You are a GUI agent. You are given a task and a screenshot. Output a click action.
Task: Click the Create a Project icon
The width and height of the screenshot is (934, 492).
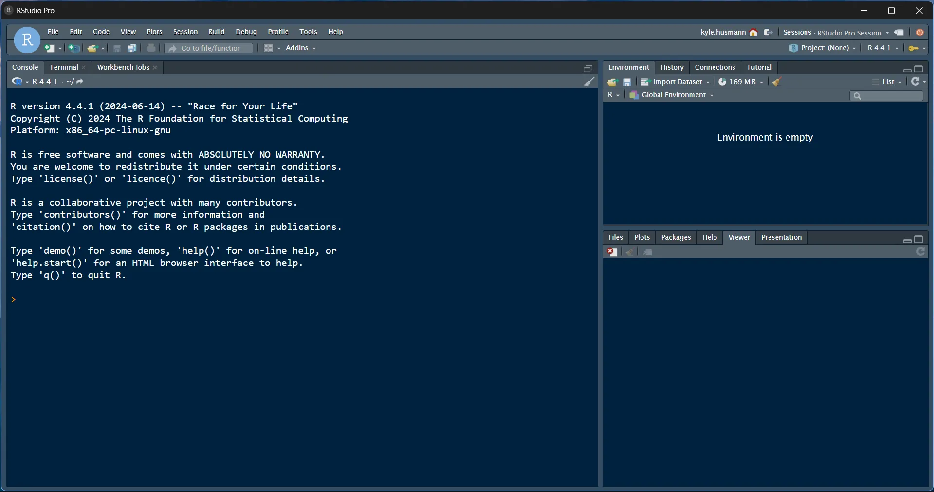[x=73, y=48]
